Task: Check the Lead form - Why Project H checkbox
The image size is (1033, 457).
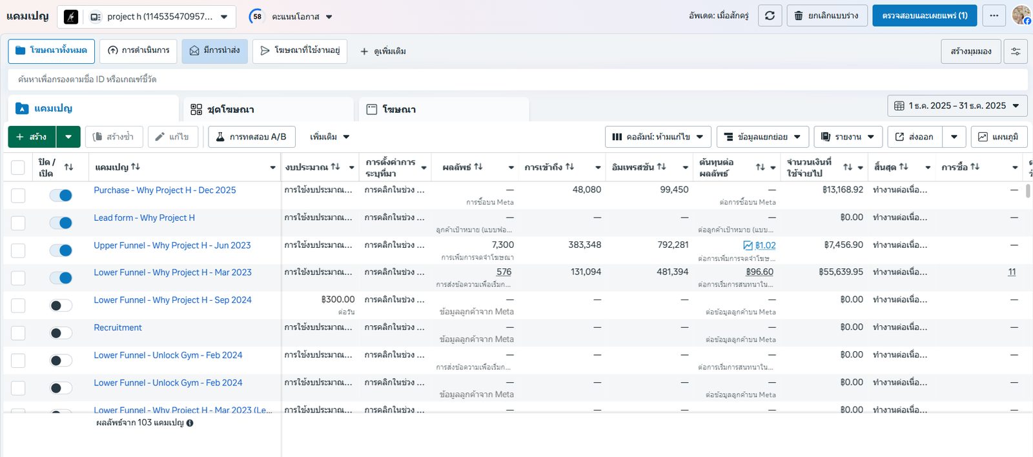Action: (x=18, y=223)
